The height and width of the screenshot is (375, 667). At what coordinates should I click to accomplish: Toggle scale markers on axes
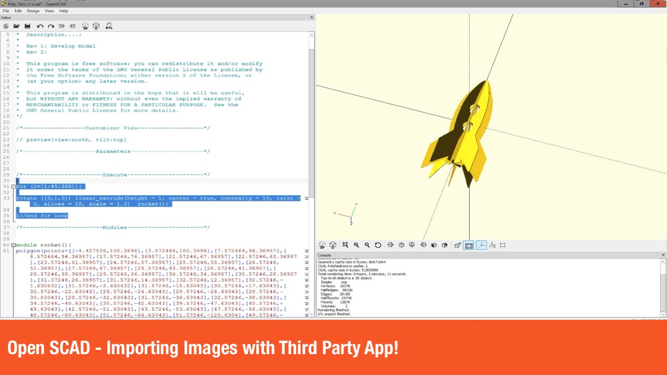coord(492,245)
